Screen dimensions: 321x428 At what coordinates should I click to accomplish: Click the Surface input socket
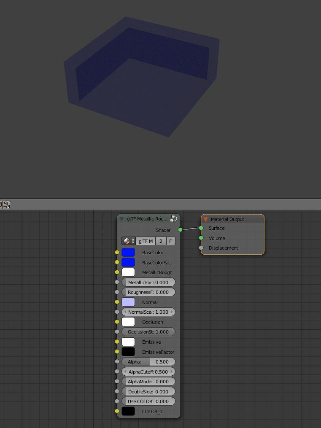click(x=201, y=228)
